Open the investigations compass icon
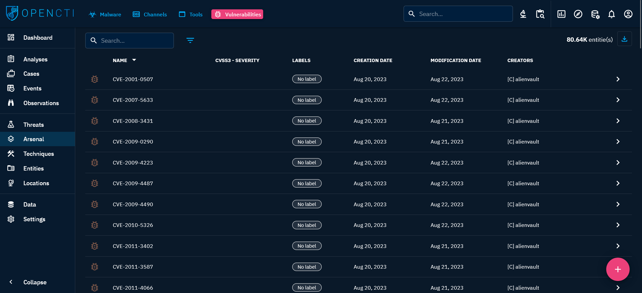The width and height of the screenshot is (642, 293). pos(578,14)
